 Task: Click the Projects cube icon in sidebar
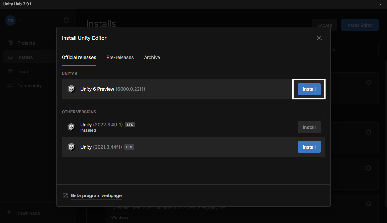[x=11, y=43]
